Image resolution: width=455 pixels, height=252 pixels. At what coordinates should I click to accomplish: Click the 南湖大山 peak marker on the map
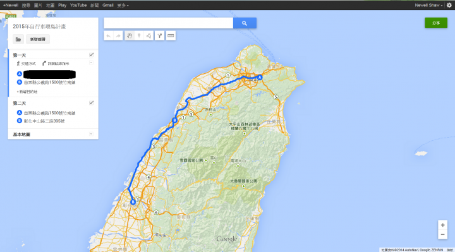pos(238,165)
